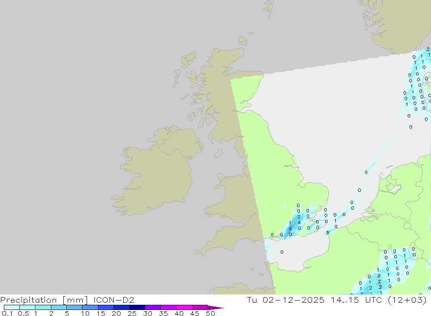
Task: Select legend swatch between 45 and 50
Action: (200, 307)
